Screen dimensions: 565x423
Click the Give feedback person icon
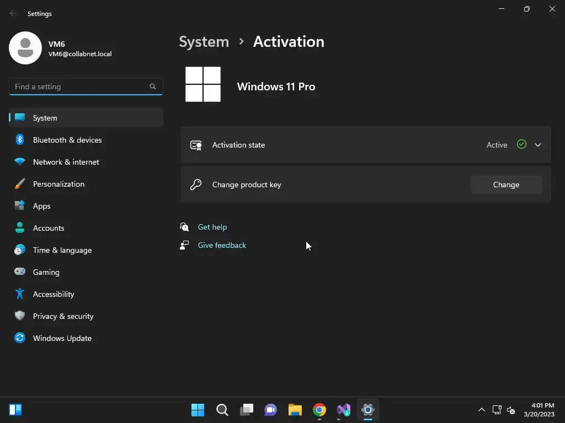tap(184, 245)
